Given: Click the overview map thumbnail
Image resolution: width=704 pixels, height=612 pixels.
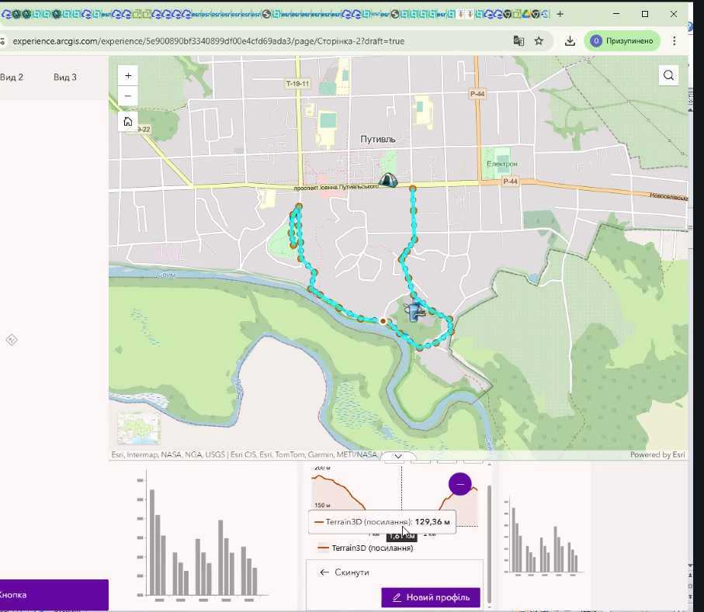Looking at the screenshot, I should click(139, 428).
